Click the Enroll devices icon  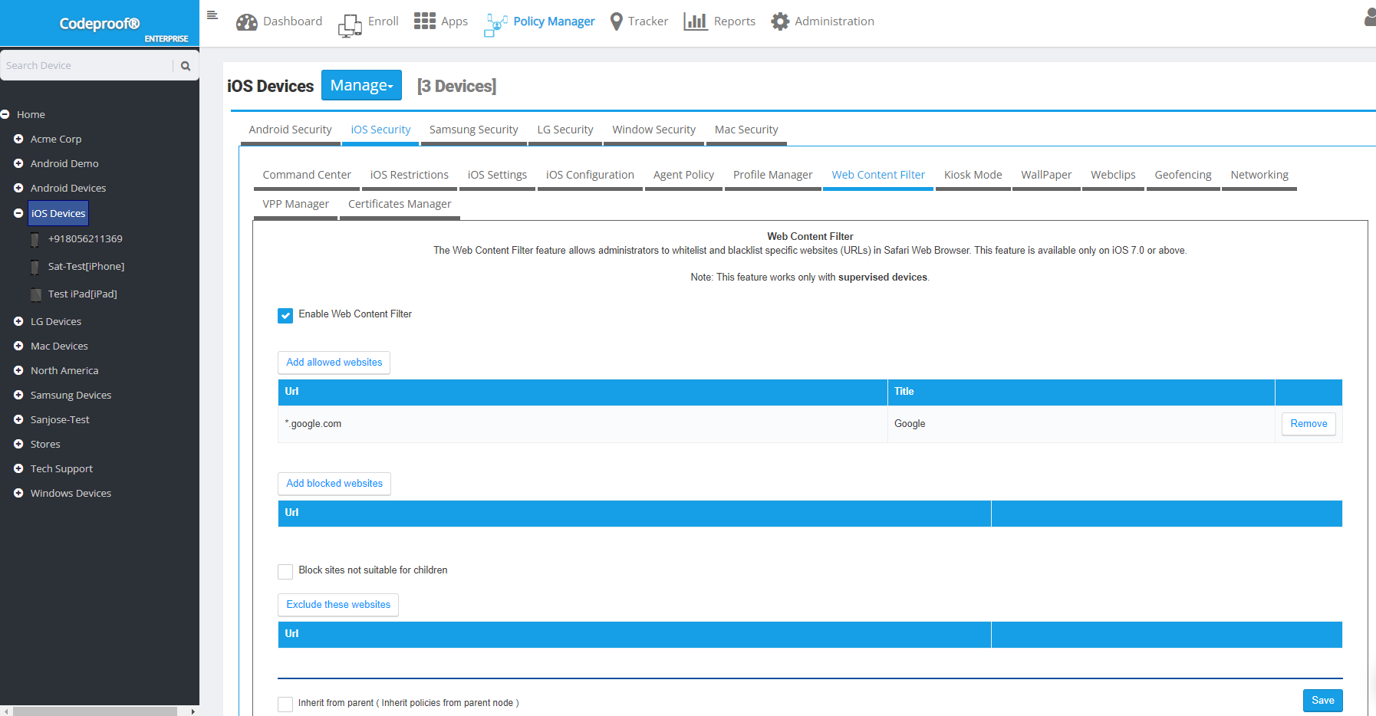[x=350, y=25]
